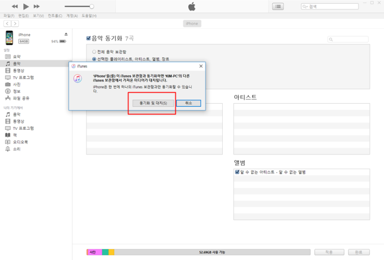This screenshot has width=384, height=260.
Task: Toggle the 음악 동기화 checkbox
Action: tap(88, 38)
